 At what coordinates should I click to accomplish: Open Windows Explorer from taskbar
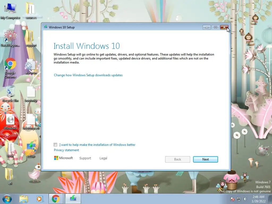(24, 199)
